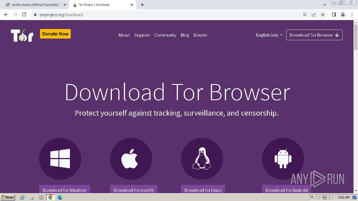Click Download for Windows button

pyautogui.click(x=65, y=189)
